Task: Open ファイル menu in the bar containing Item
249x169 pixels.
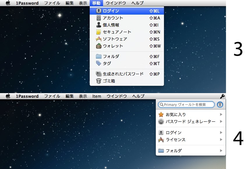Action: (52, 96)
